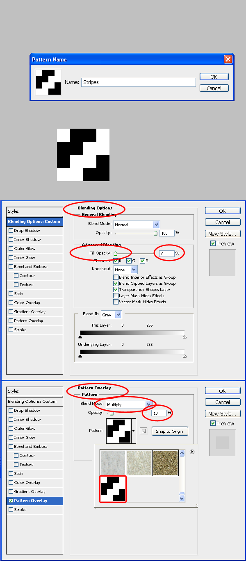Uncheck Pattern Overlay in the Pattern Overlay dialog
246x561 pixels.
click(11, 501)
